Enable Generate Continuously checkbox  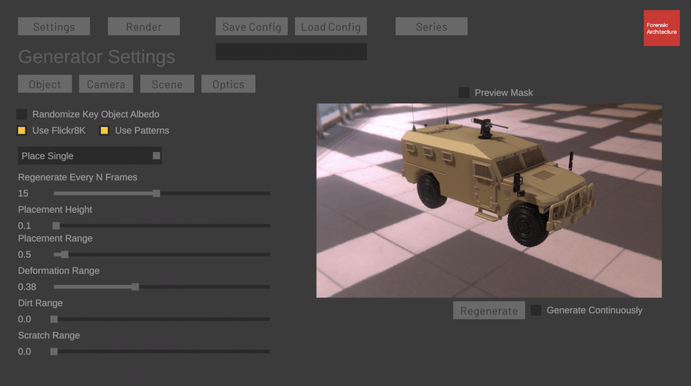pyautogui.click(x=536, y=310)
